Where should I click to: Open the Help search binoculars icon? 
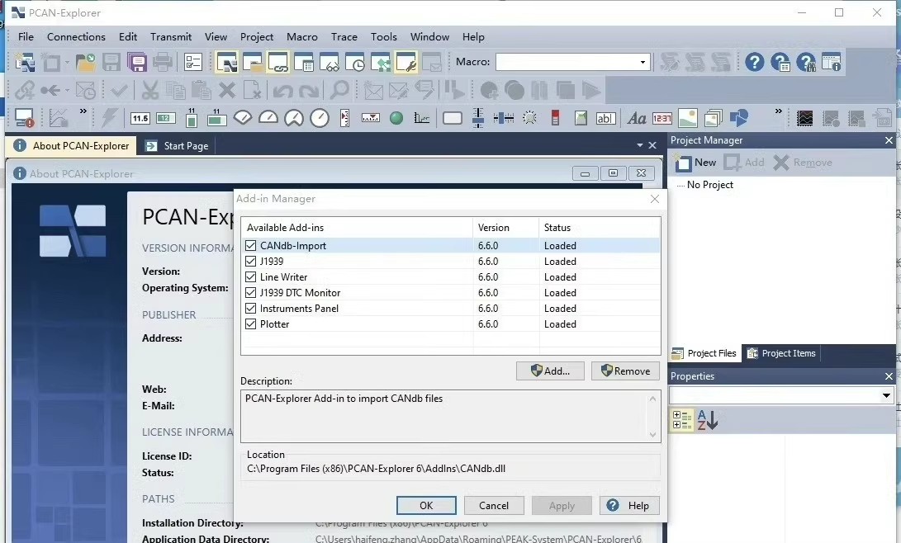[x=805, y=62]
